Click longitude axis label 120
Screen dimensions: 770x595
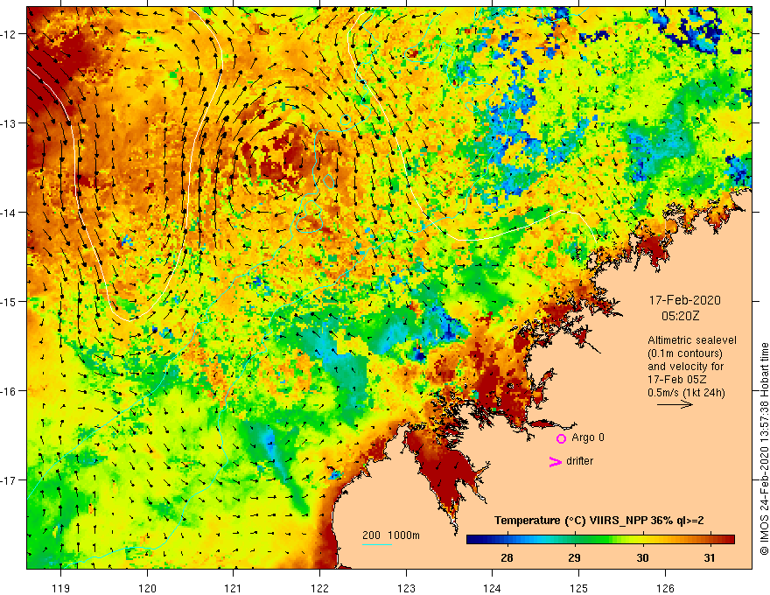(x=147, y=588)
